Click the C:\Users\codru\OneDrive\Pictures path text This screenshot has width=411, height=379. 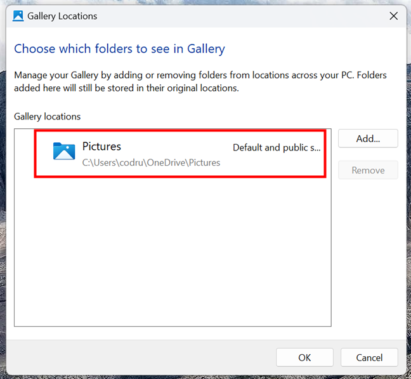pyautogui.click(x=151, y=163)
